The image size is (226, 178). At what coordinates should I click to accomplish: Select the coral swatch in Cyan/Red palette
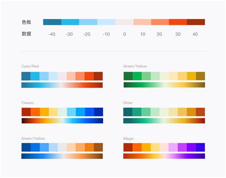point(80,76)
